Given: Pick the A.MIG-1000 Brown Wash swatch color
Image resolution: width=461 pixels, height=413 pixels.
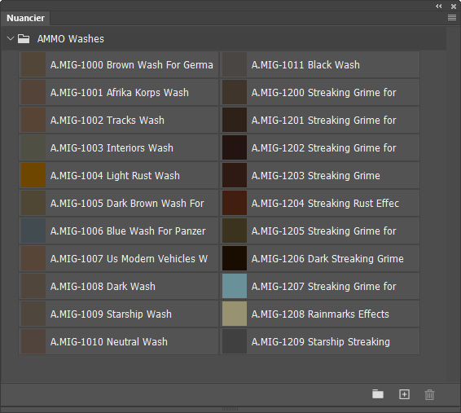Looking at the screenshot, I should point(33,64).
